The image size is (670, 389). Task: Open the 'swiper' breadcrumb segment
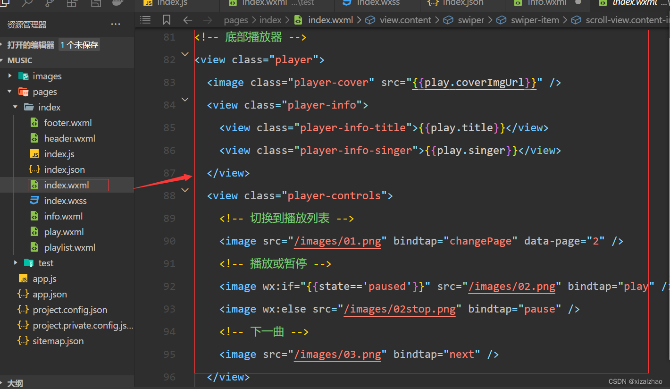tap(471, 20)
